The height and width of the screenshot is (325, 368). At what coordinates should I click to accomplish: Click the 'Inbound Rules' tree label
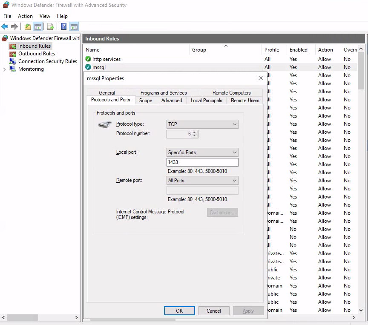(x=34, y=46)
